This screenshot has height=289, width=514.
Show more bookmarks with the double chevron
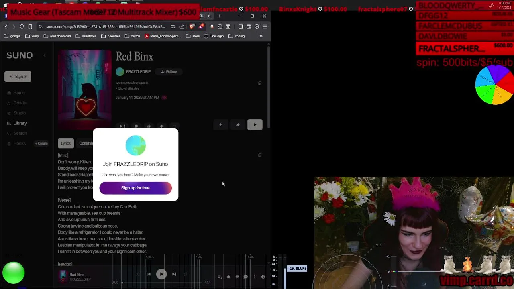pyautogui.click(x=261, y=36)
